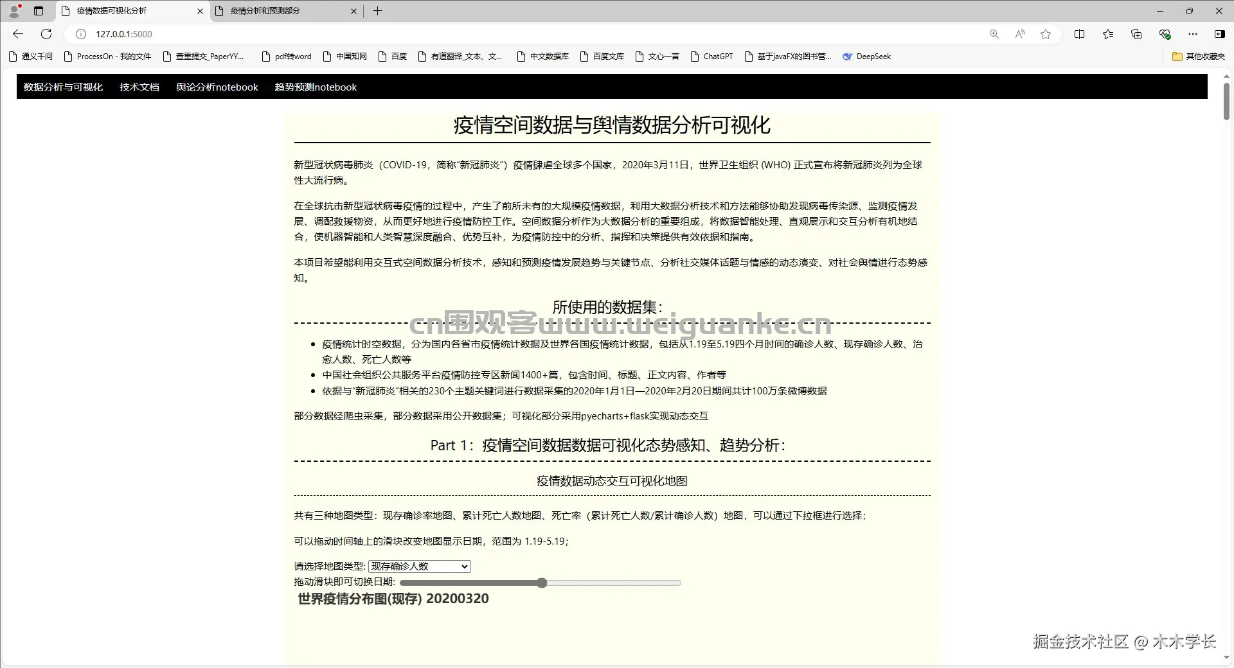Image resolution: width=1234 pixels, height=668 pixels.
Task: Add this page to favorites with star
Action: (1046, 34)
